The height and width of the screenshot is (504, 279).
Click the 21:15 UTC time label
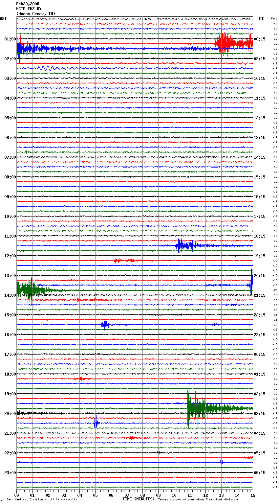click(260, 295)
